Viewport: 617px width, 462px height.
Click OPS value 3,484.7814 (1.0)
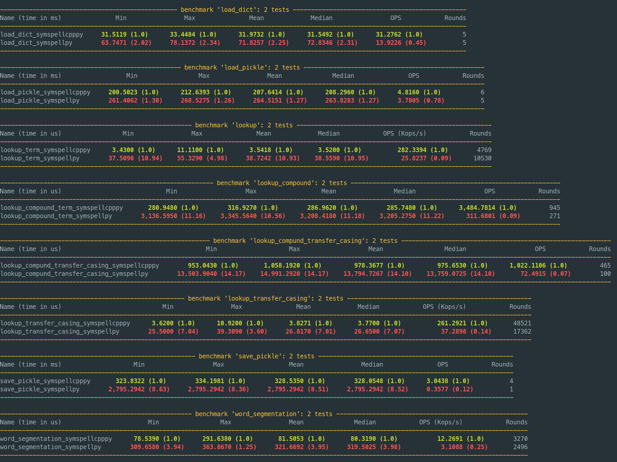coord(488,208)
